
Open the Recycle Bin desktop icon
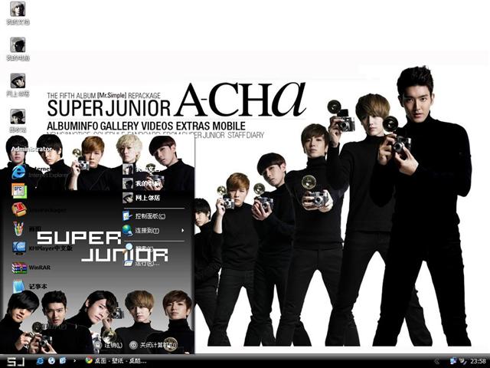click(18, 120)
